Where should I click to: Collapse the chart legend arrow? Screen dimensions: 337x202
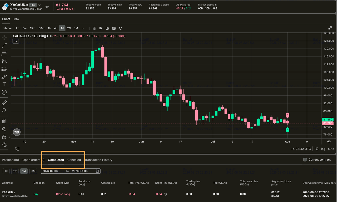click(16, 41)
